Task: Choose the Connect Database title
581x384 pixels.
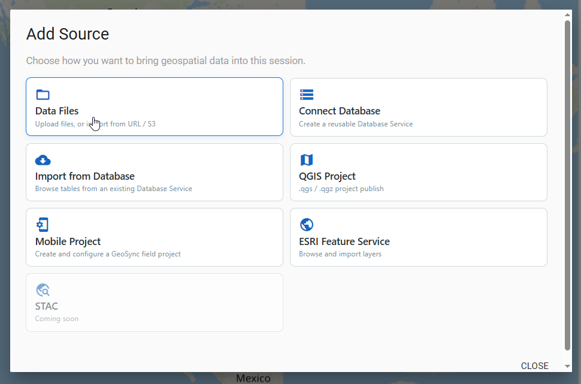Action: [x=340, y=111]
